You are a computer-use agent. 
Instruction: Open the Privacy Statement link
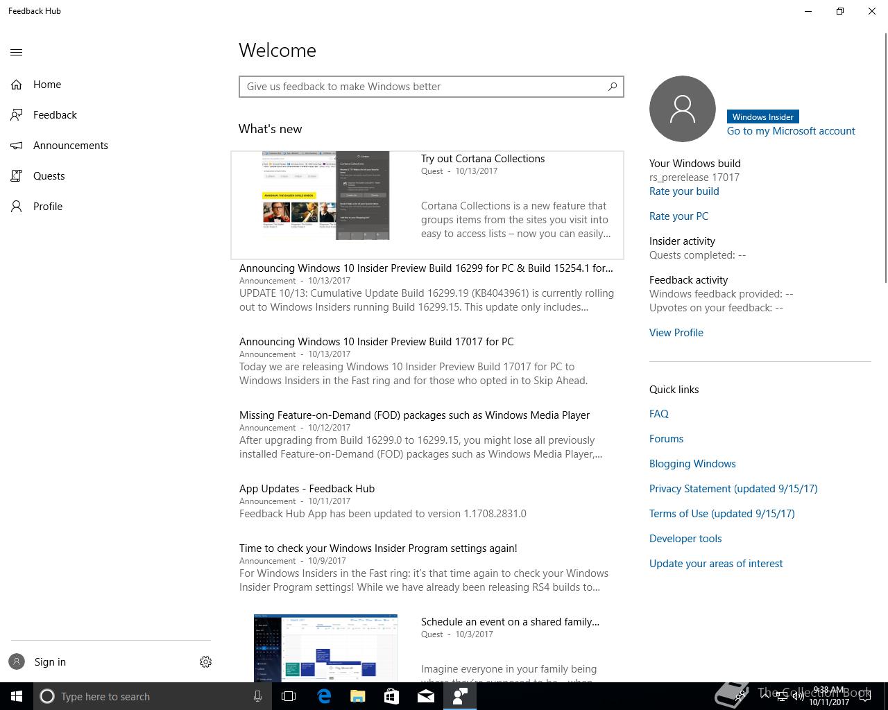(x=733, y=489)
